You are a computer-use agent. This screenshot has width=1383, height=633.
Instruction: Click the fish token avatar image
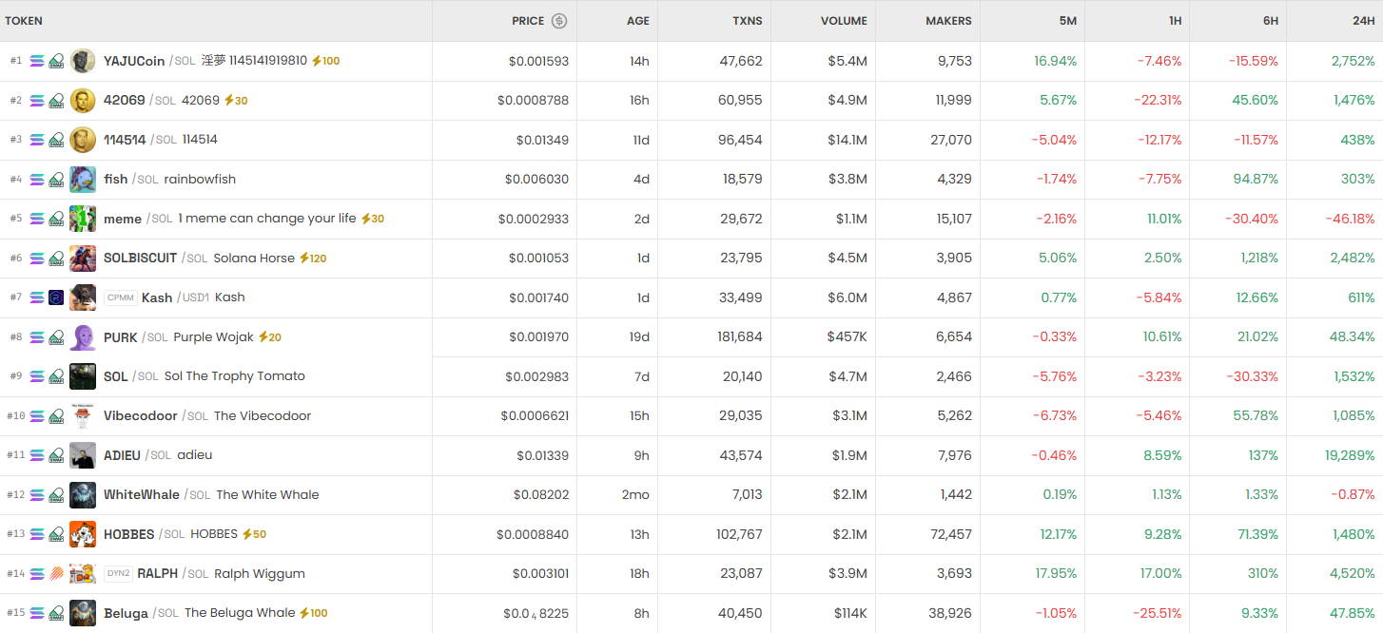click(83, 180)
